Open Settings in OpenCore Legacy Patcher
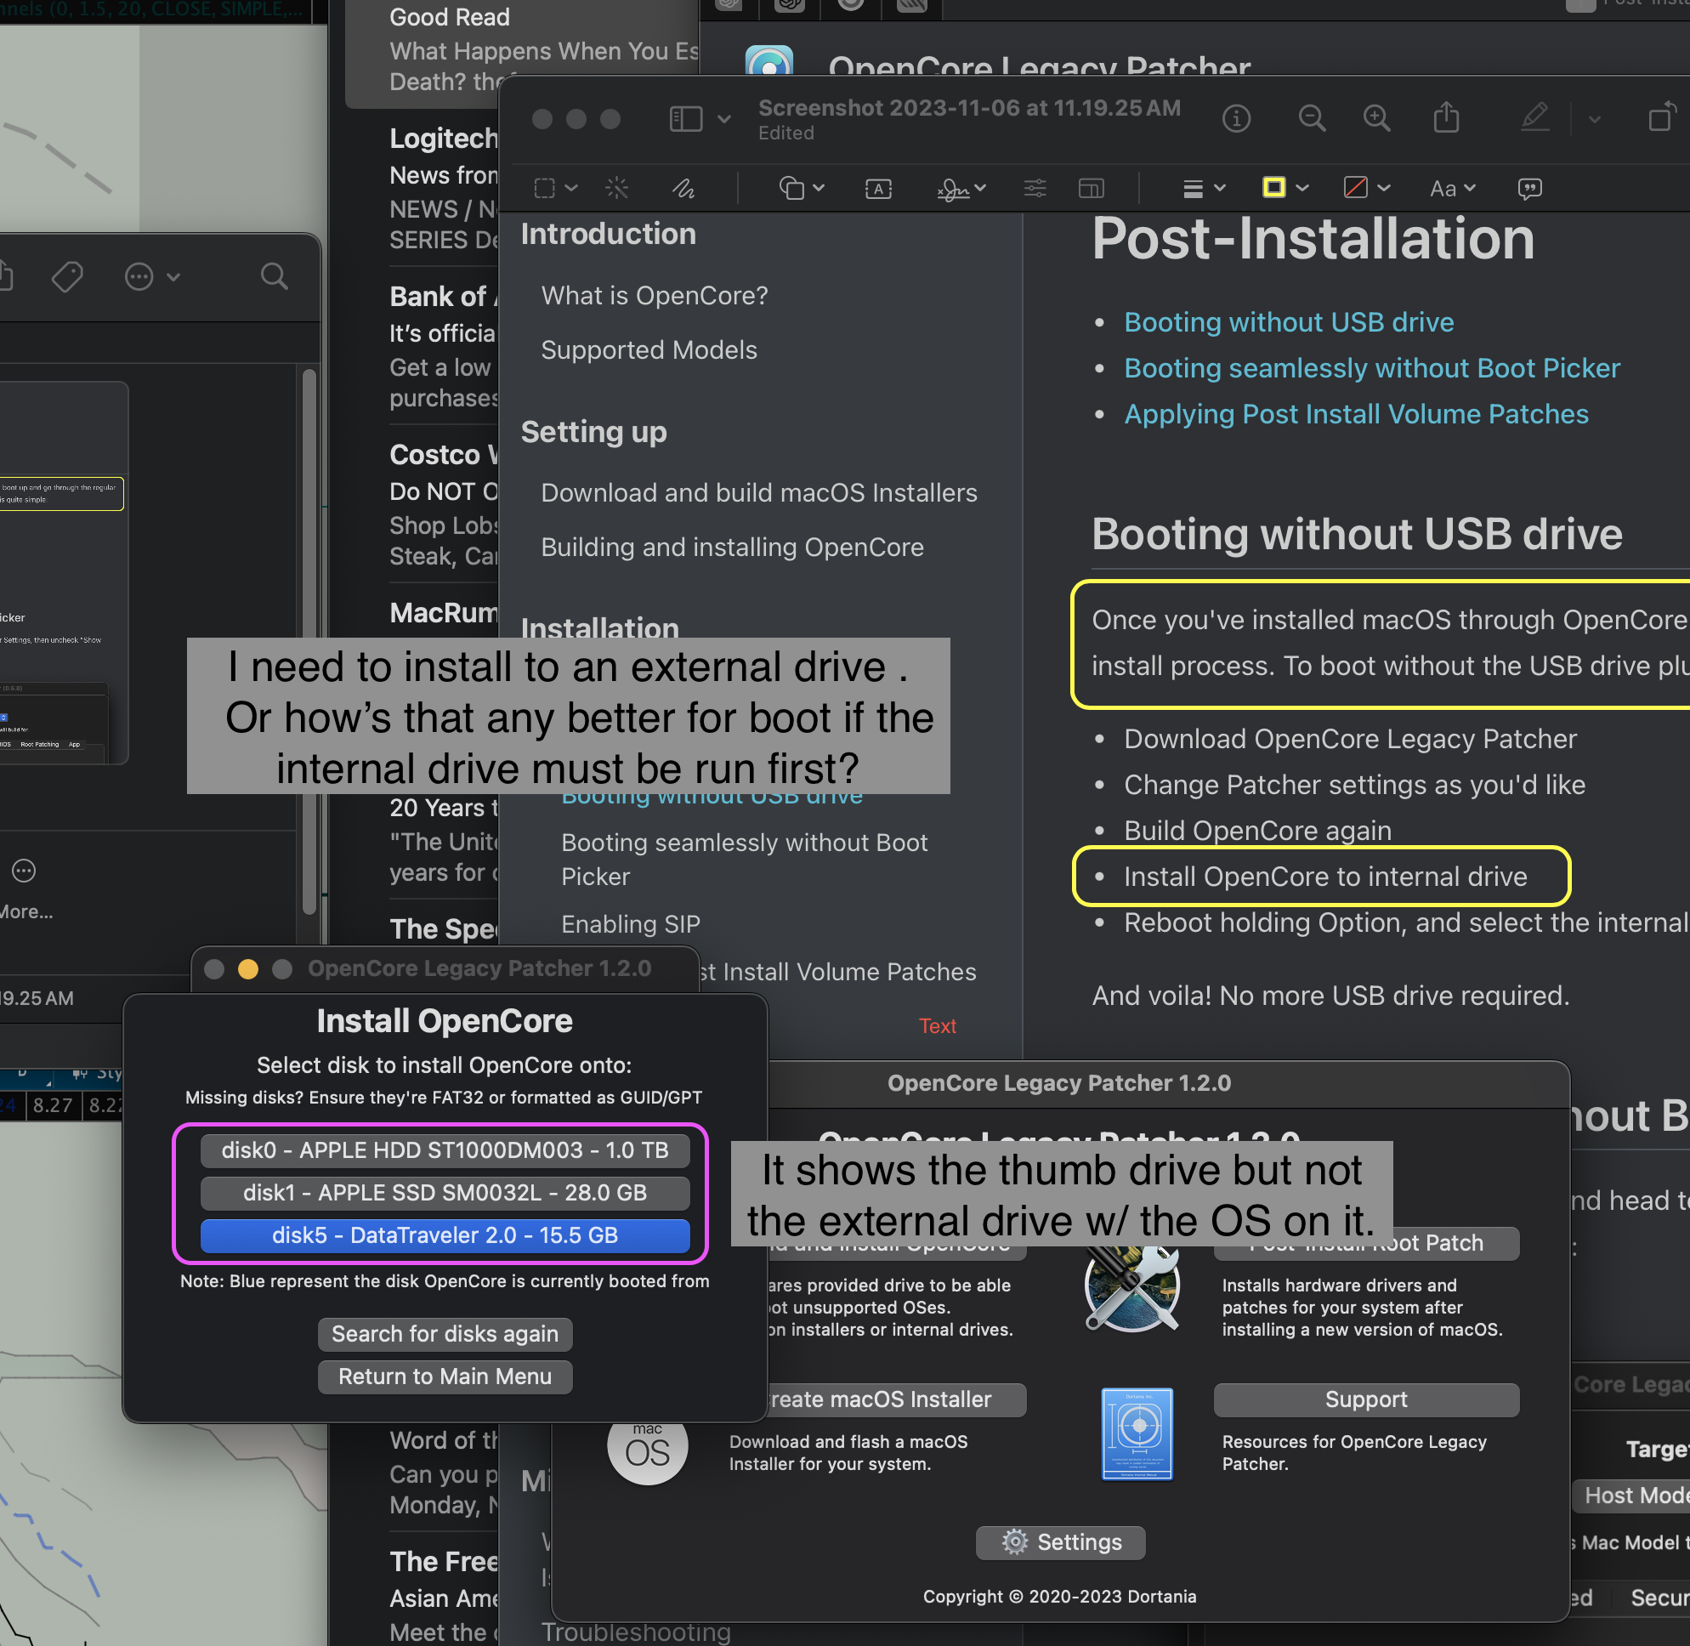This screenshot has height=1646, width=1690. tap(1060, 1542)
